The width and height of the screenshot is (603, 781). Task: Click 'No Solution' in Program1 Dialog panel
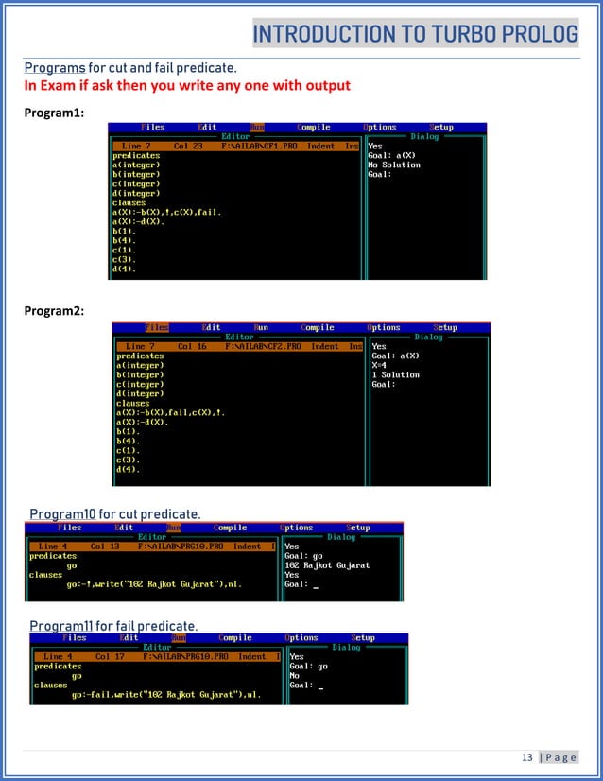pos(394,165)
